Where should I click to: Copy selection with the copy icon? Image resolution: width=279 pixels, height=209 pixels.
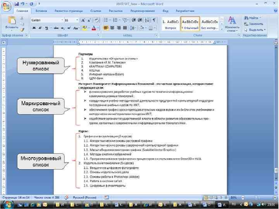[22, 24]
